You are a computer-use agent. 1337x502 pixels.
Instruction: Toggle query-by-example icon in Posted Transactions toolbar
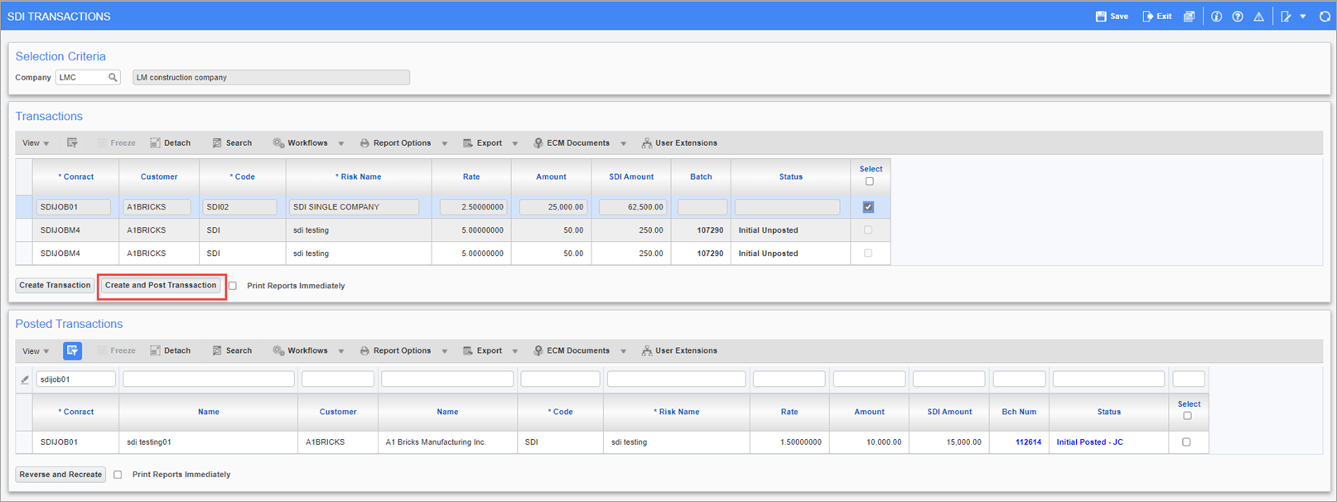click(72, 350)
